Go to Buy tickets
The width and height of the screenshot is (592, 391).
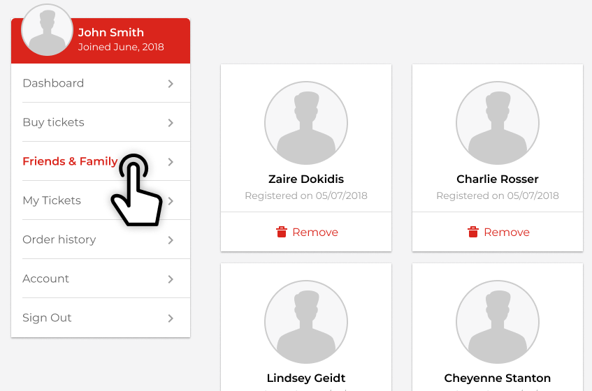pos(101,122)
